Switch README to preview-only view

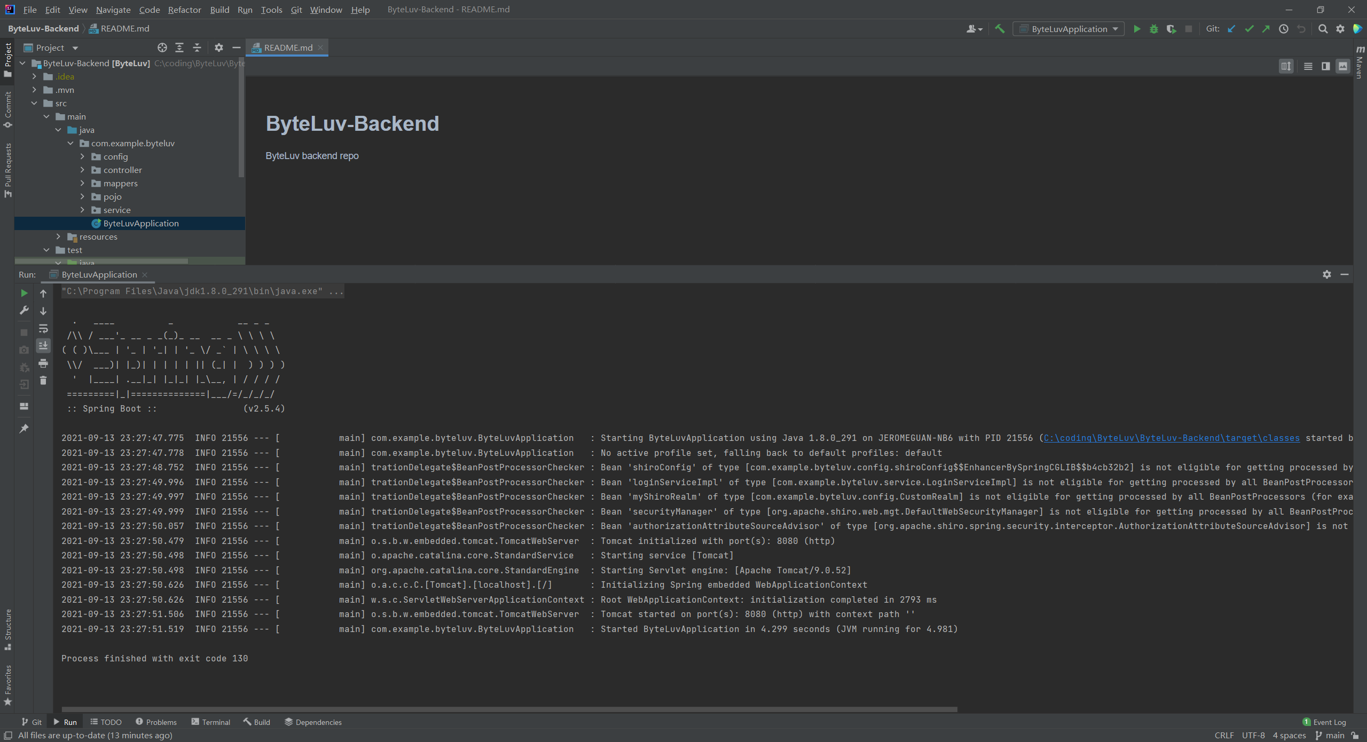pos(1343,66)
